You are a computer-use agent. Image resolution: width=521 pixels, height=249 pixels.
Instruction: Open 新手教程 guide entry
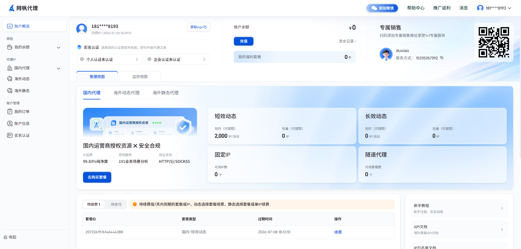459,208
